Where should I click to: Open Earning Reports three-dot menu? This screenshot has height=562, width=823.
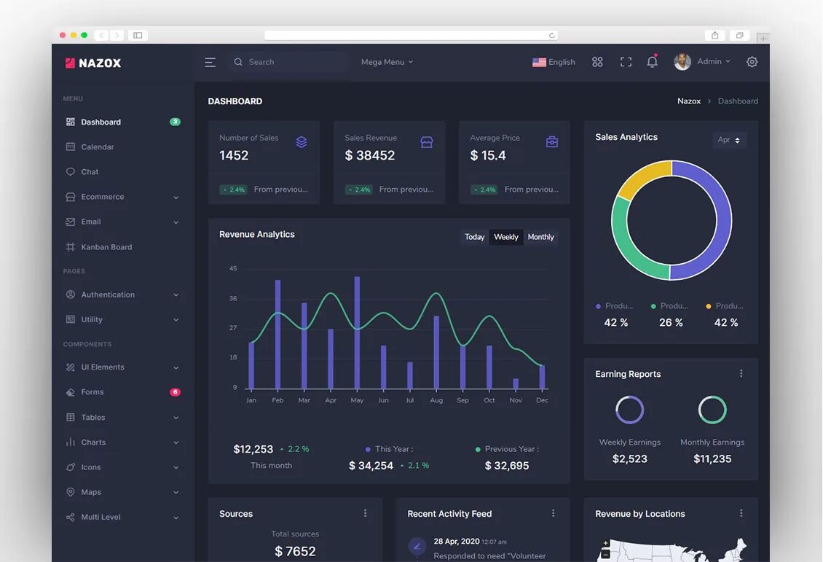pyautogui.click(x=741, y=373)
